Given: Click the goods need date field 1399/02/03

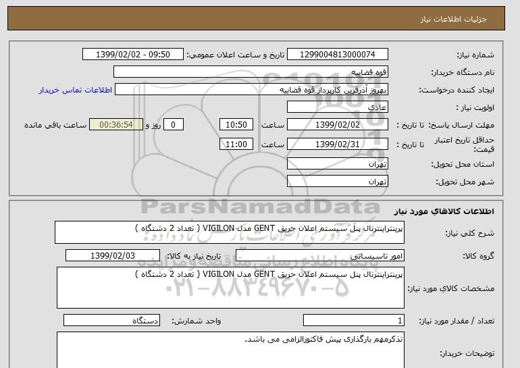Looking at the screenshot, I should pyautogui.click(x=113, y=256).
